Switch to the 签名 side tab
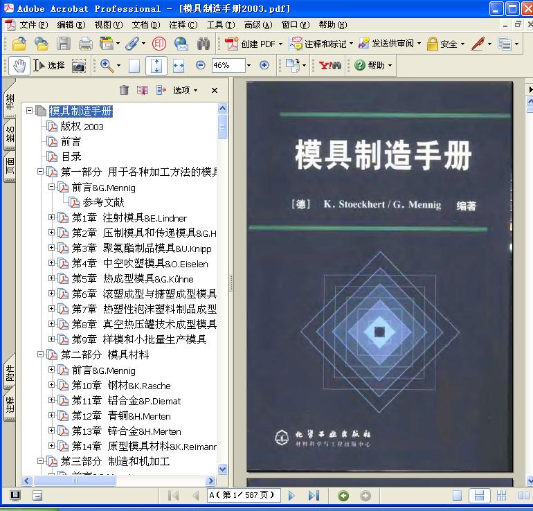 [10, 134]
